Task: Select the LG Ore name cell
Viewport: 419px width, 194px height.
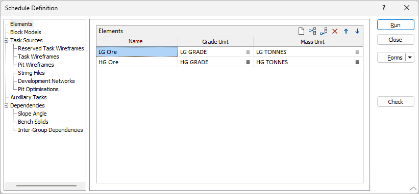Action: (137, 52)
